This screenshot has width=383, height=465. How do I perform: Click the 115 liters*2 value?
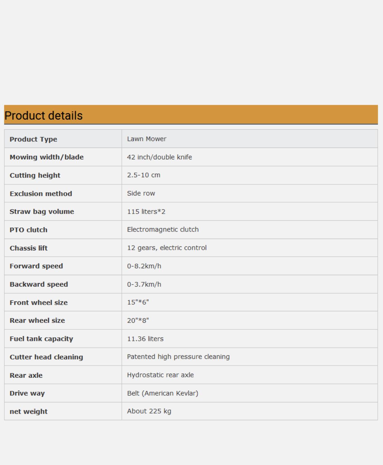(146, 212)
